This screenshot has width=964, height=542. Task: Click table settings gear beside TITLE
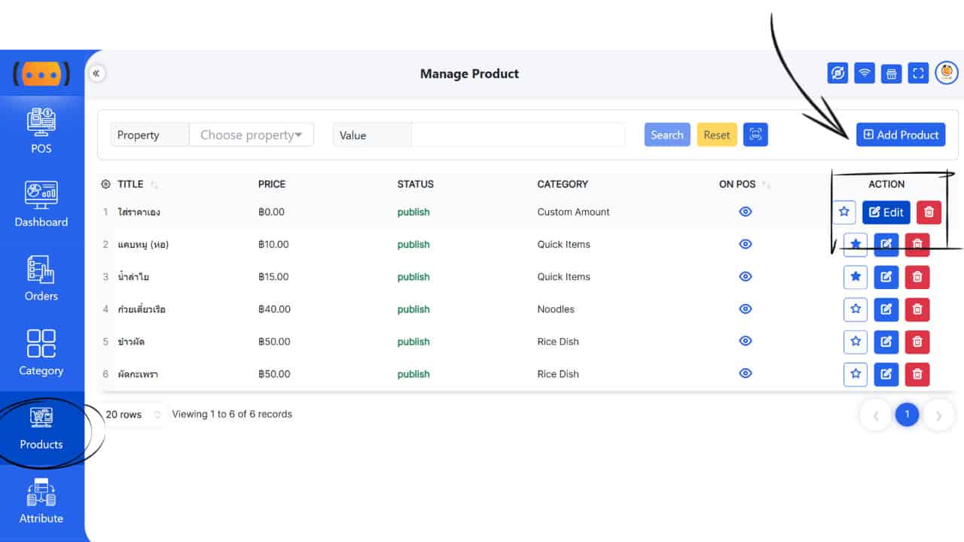105,184
